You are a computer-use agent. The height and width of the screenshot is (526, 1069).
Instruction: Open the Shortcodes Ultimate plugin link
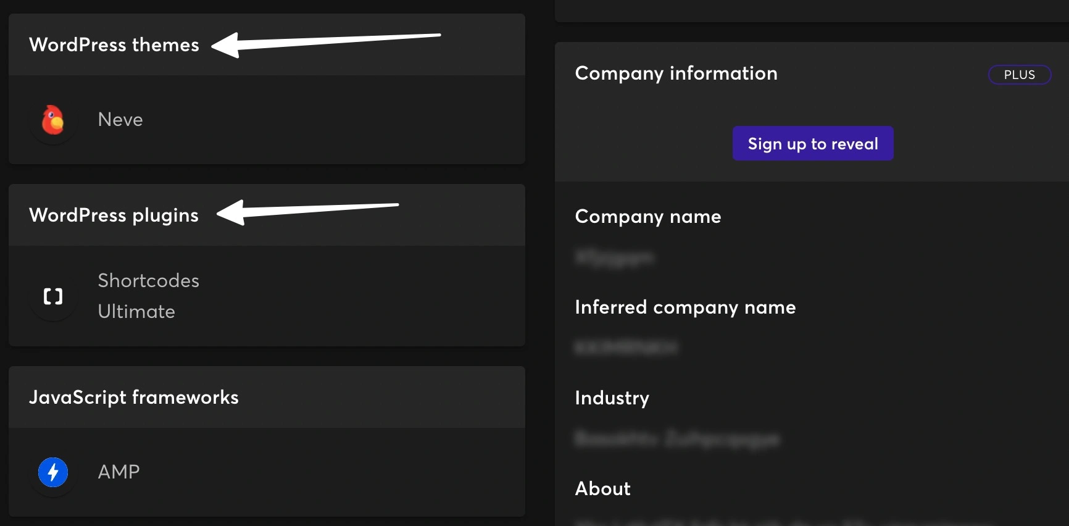point(148,296)
